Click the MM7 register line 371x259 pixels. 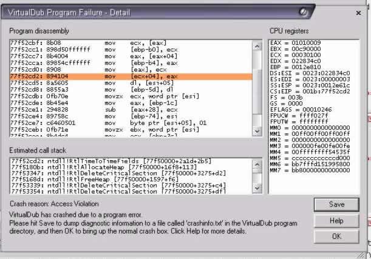pos(310,170)
